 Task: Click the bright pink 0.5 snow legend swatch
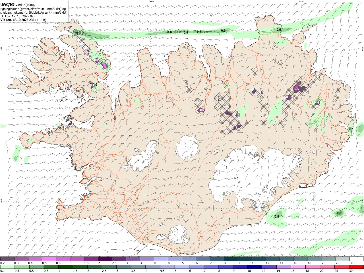(49, 259)
